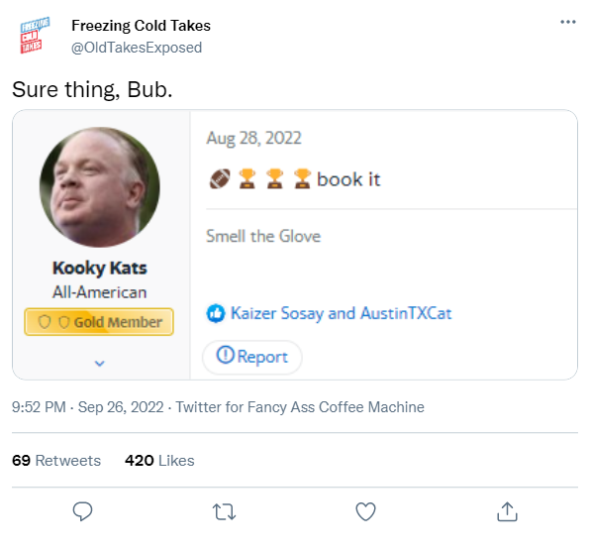Click the Freezing Cold Takes avatar logo

click(35, 35)
